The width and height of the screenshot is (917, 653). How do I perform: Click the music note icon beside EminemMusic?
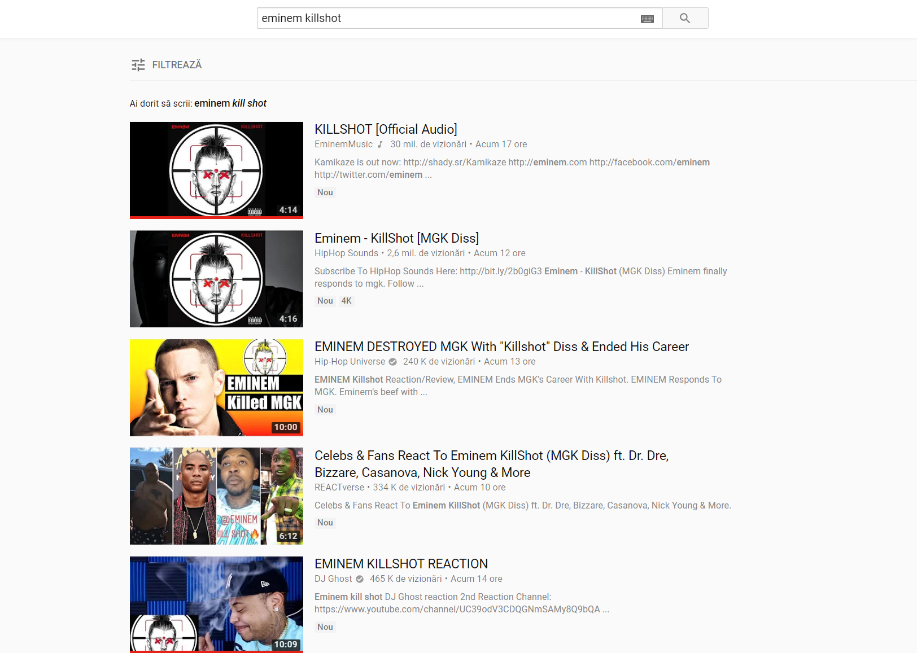coord(381,144)
